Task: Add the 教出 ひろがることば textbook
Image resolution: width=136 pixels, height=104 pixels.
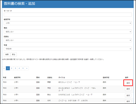Action: pos(128,95)
